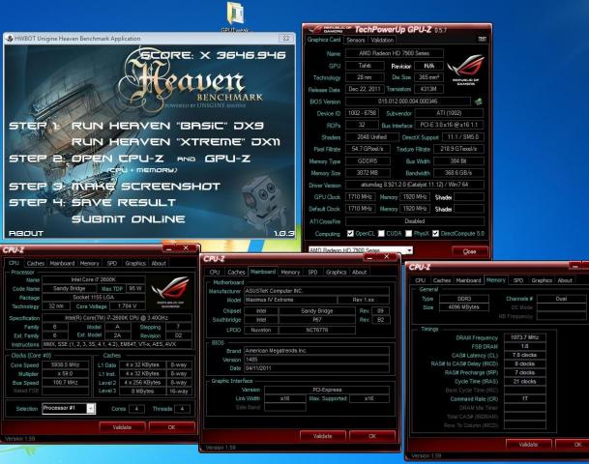Open the GPU folder icon on desktop
Image resolution: width=589 pixels, height=464 pixels.
pyautogui.click(x=235, y=14)
